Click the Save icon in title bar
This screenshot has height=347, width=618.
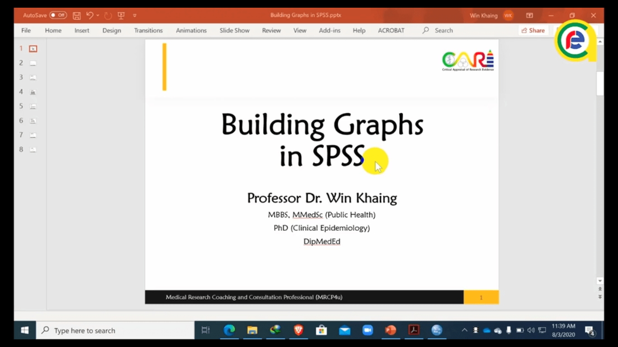[77, 15]
